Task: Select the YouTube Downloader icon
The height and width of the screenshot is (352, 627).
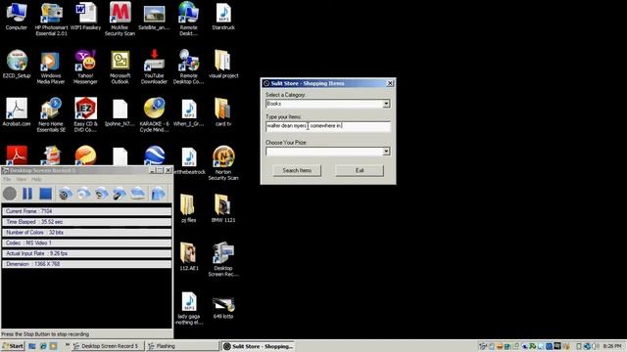Action: [x=154, y=67]
